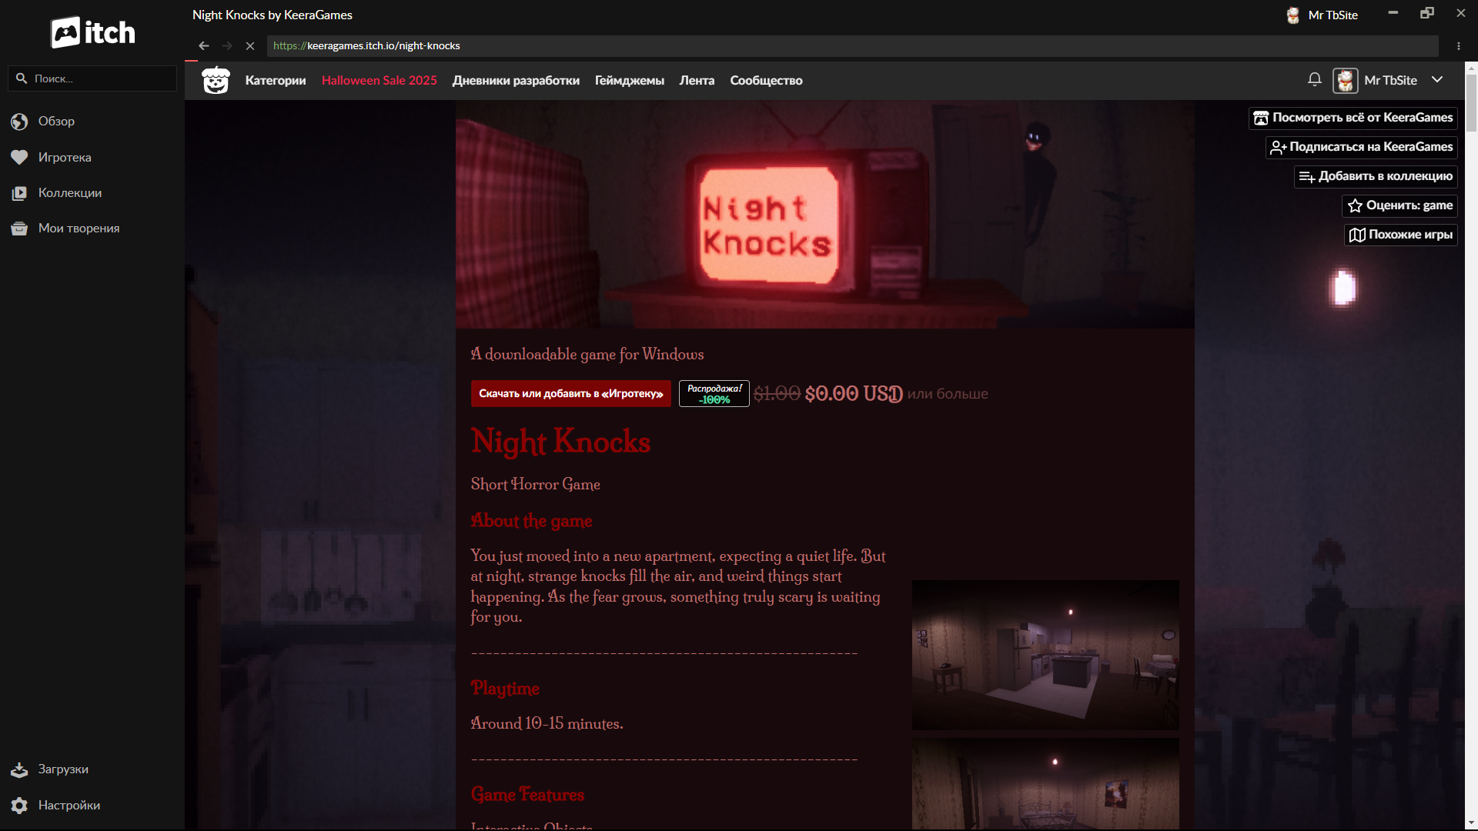Viewport: 1478px width, 831px height.
Task: Expand the Mr TbSite account dropdown chevron
Action: coord(1437,79)
